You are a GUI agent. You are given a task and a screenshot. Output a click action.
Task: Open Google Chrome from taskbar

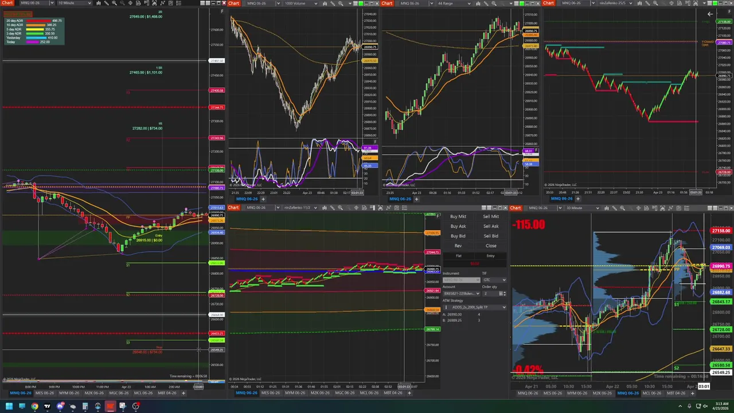pos(34,406)
